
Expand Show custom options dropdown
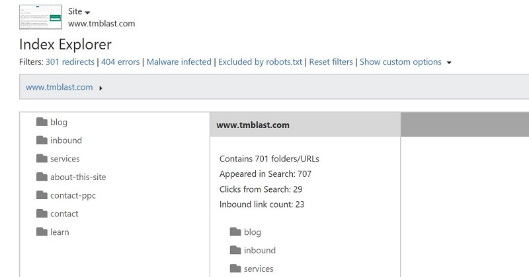tap(449, 63)
